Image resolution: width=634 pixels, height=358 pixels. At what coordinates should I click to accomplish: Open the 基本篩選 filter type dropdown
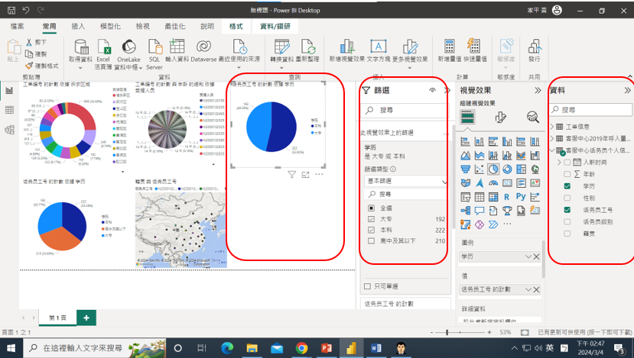pos(405,182)
